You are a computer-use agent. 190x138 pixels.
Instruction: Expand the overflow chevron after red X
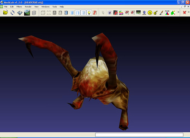[x=188, y=12]
